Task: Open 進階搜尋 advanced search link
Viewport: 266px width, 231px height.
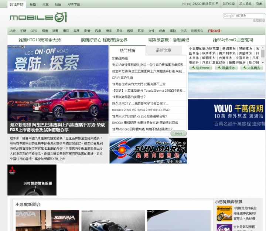Action: tap(259, 21)
